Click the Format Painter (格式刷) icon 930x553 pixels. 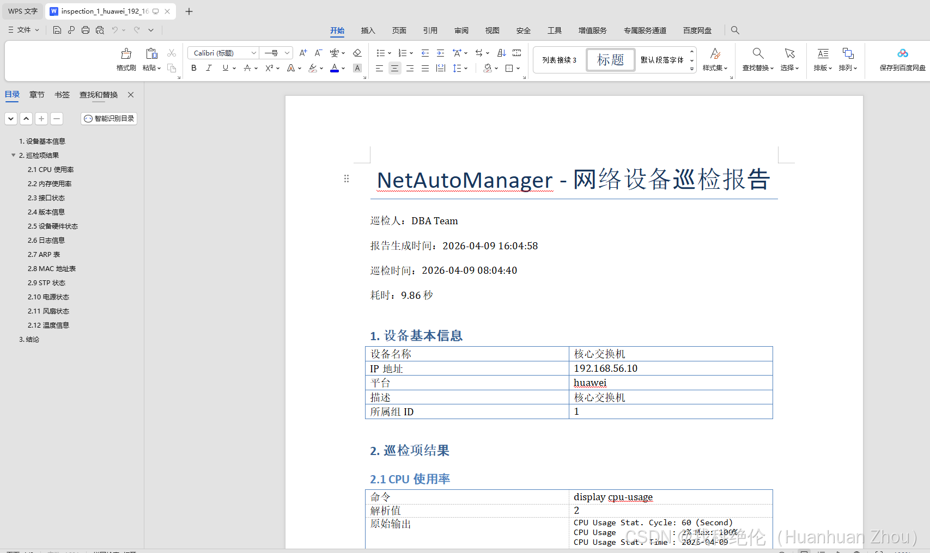[x=126, y=53]
